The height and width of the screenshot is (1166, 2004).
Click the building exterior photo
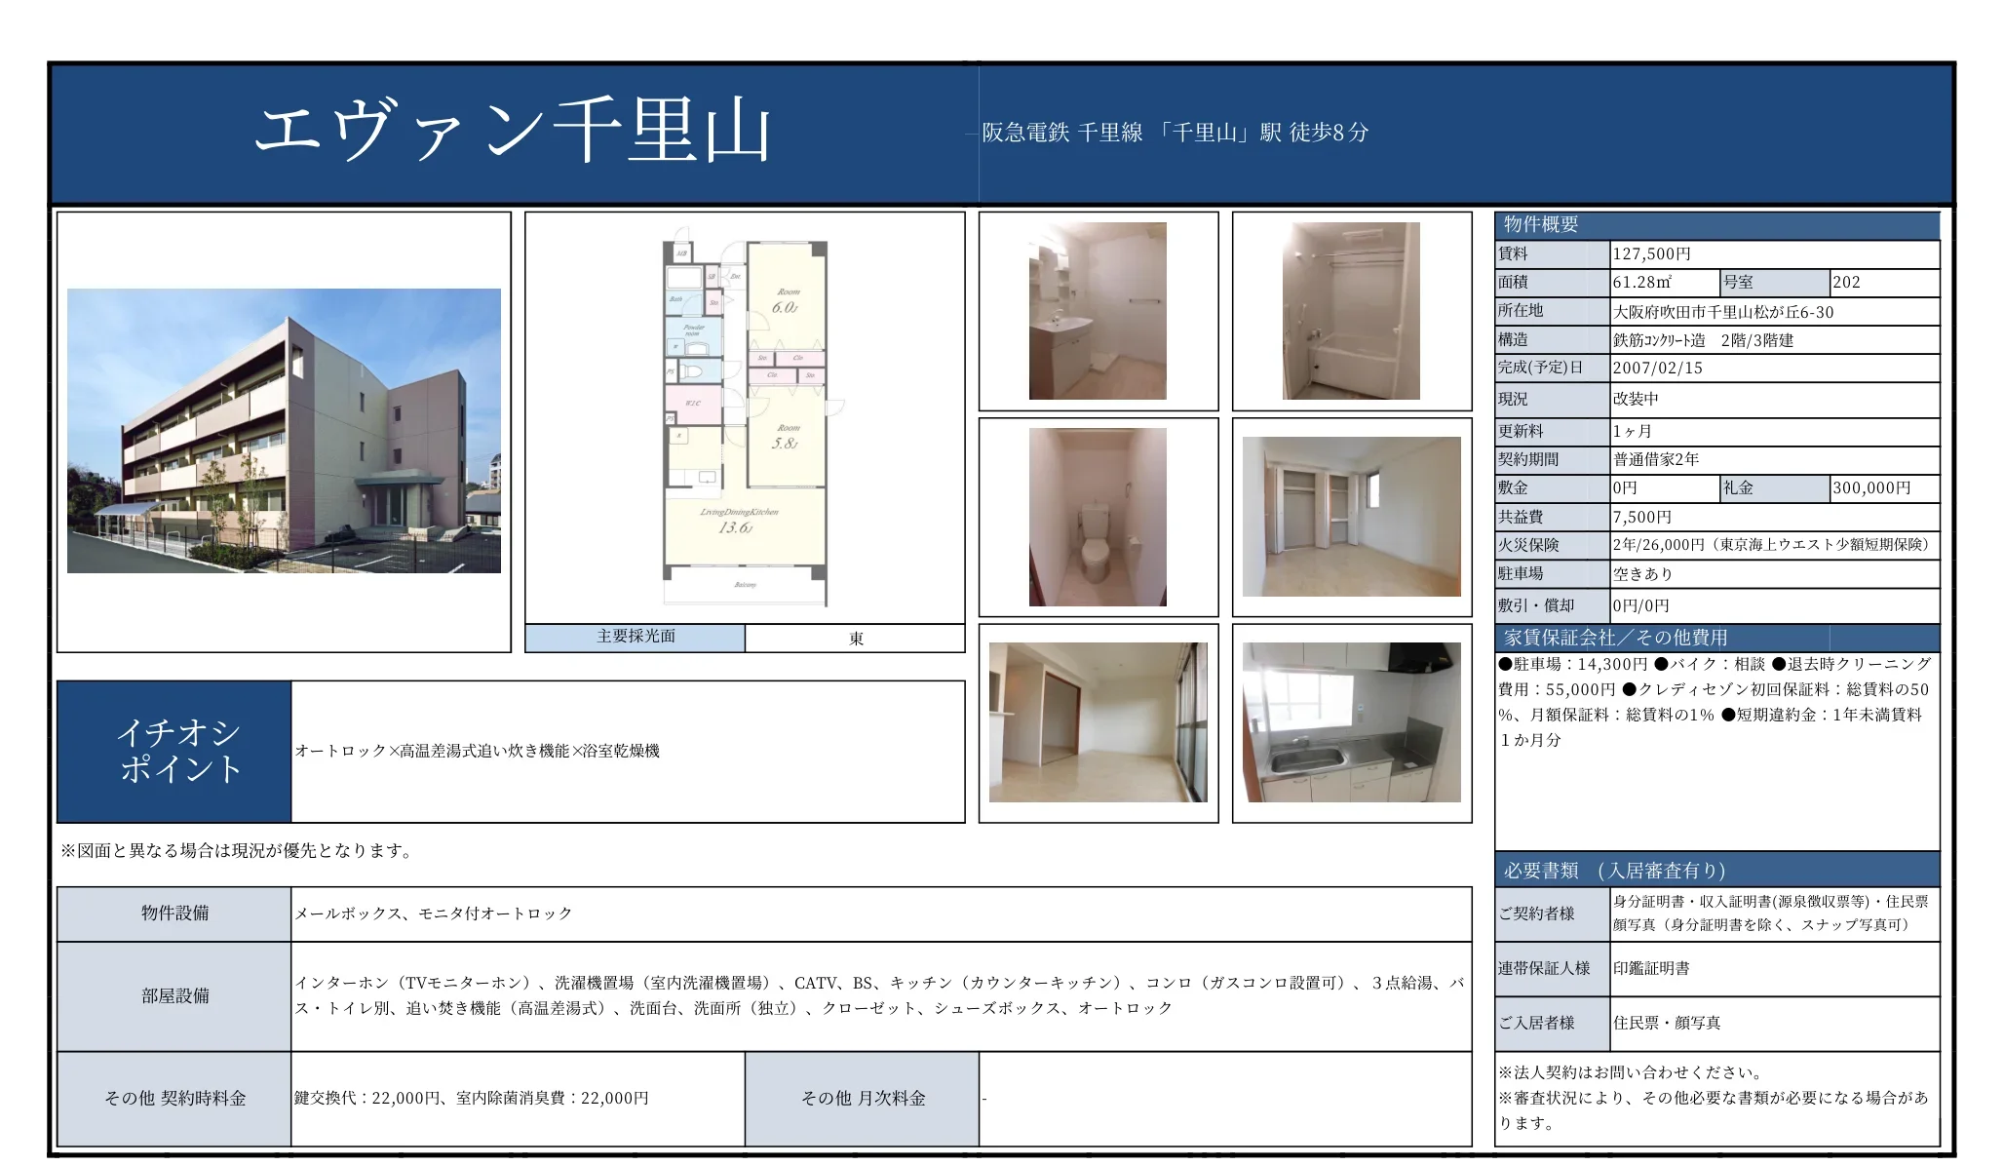(x=284, y=430)
